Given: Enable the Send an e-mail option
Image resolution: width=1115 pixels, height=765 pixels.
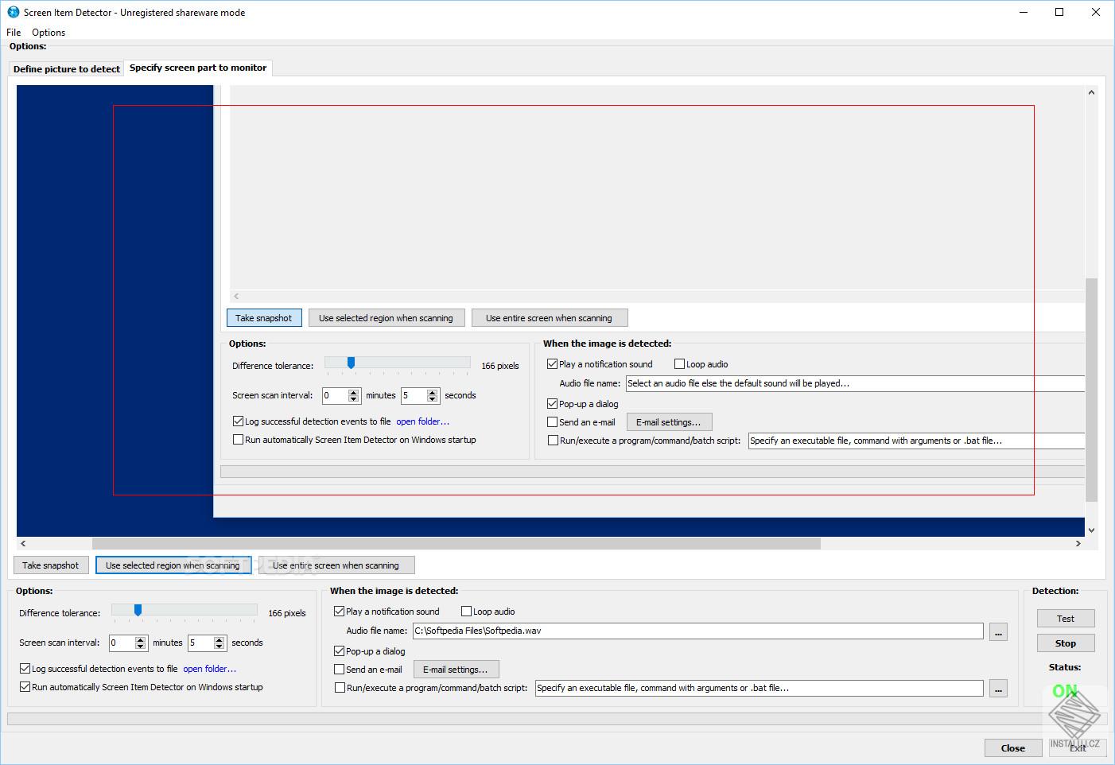Looking at the screenshot, I should click(x=340, y=669).
